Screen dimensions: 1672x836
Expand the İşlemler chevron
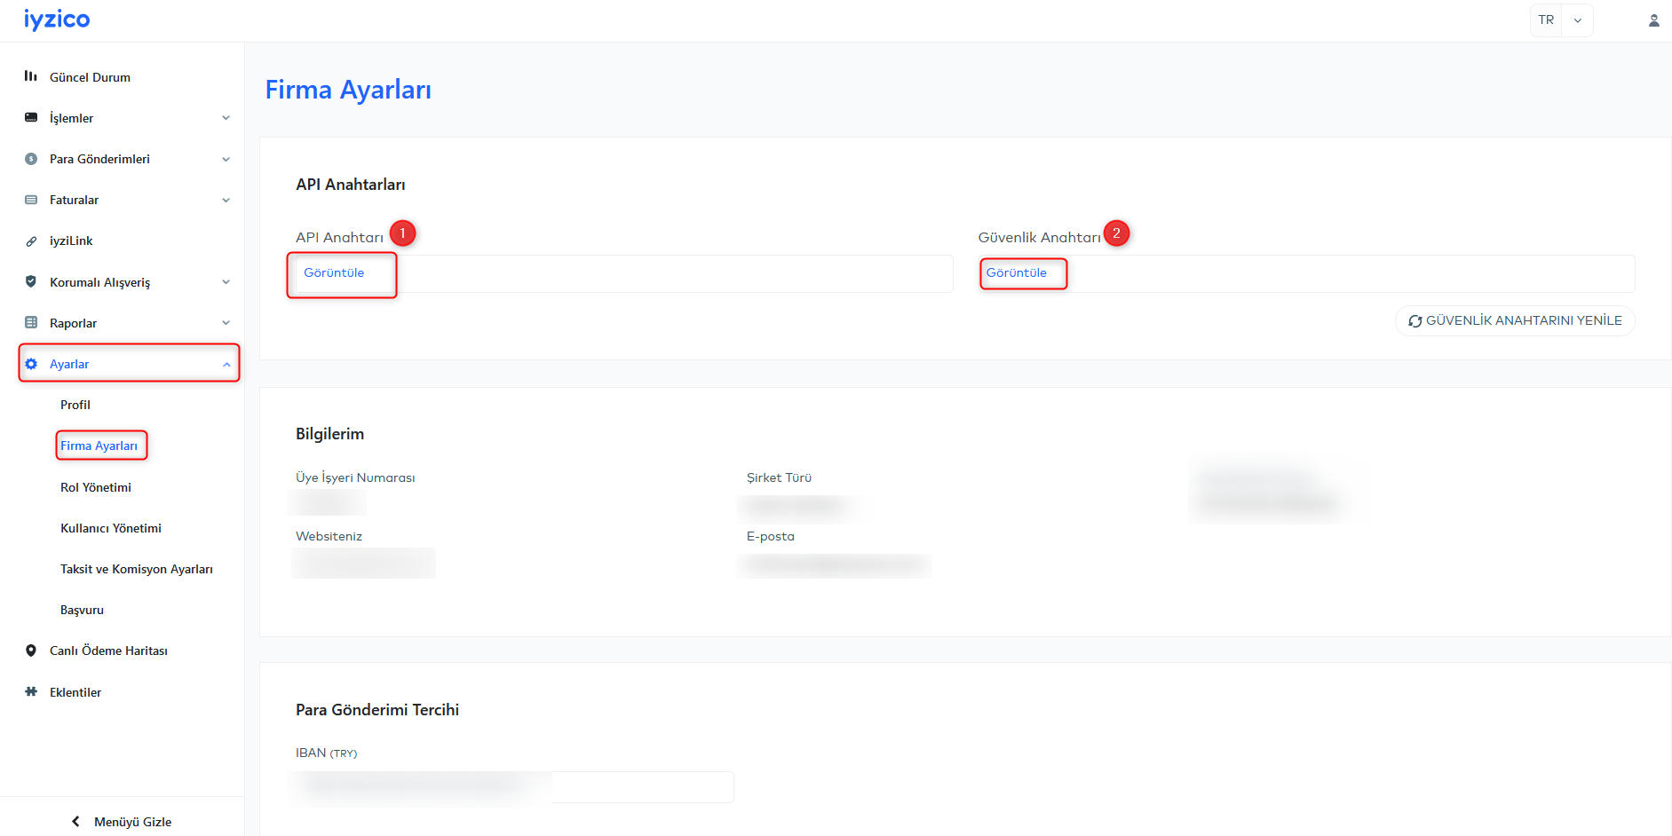pos(226,118)
